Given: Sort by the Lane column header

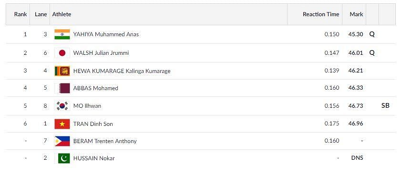Looking at the screenshot, I should coord(41,14).
